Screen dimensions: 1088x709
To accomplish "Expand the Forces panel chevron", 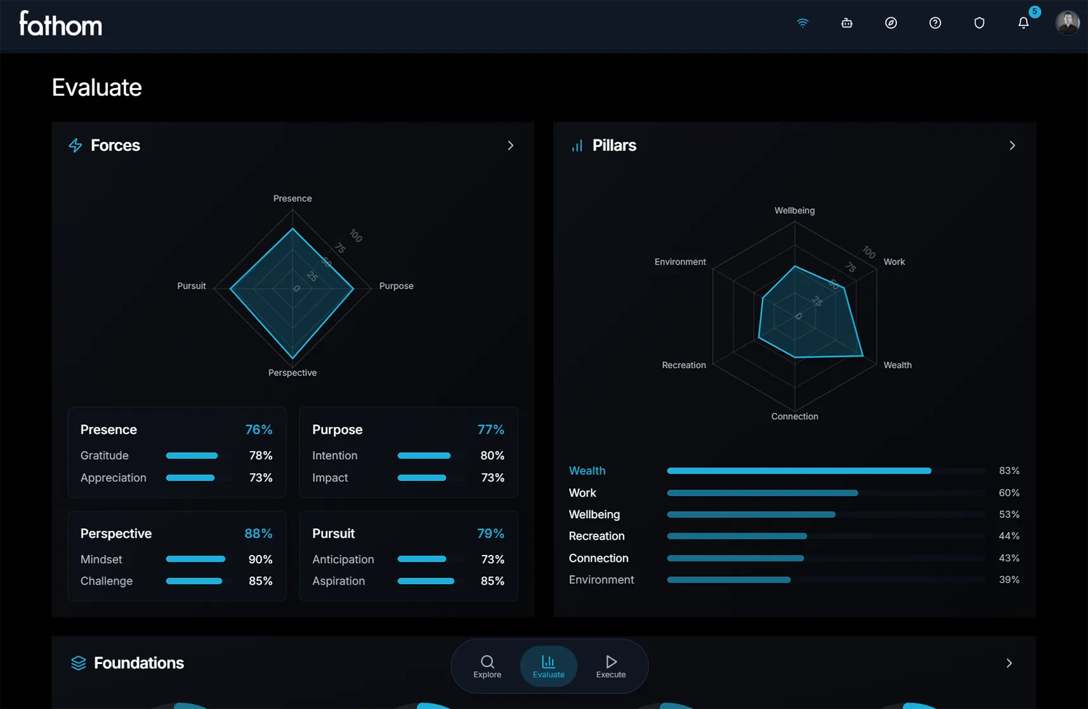I will tap(511, 145).
